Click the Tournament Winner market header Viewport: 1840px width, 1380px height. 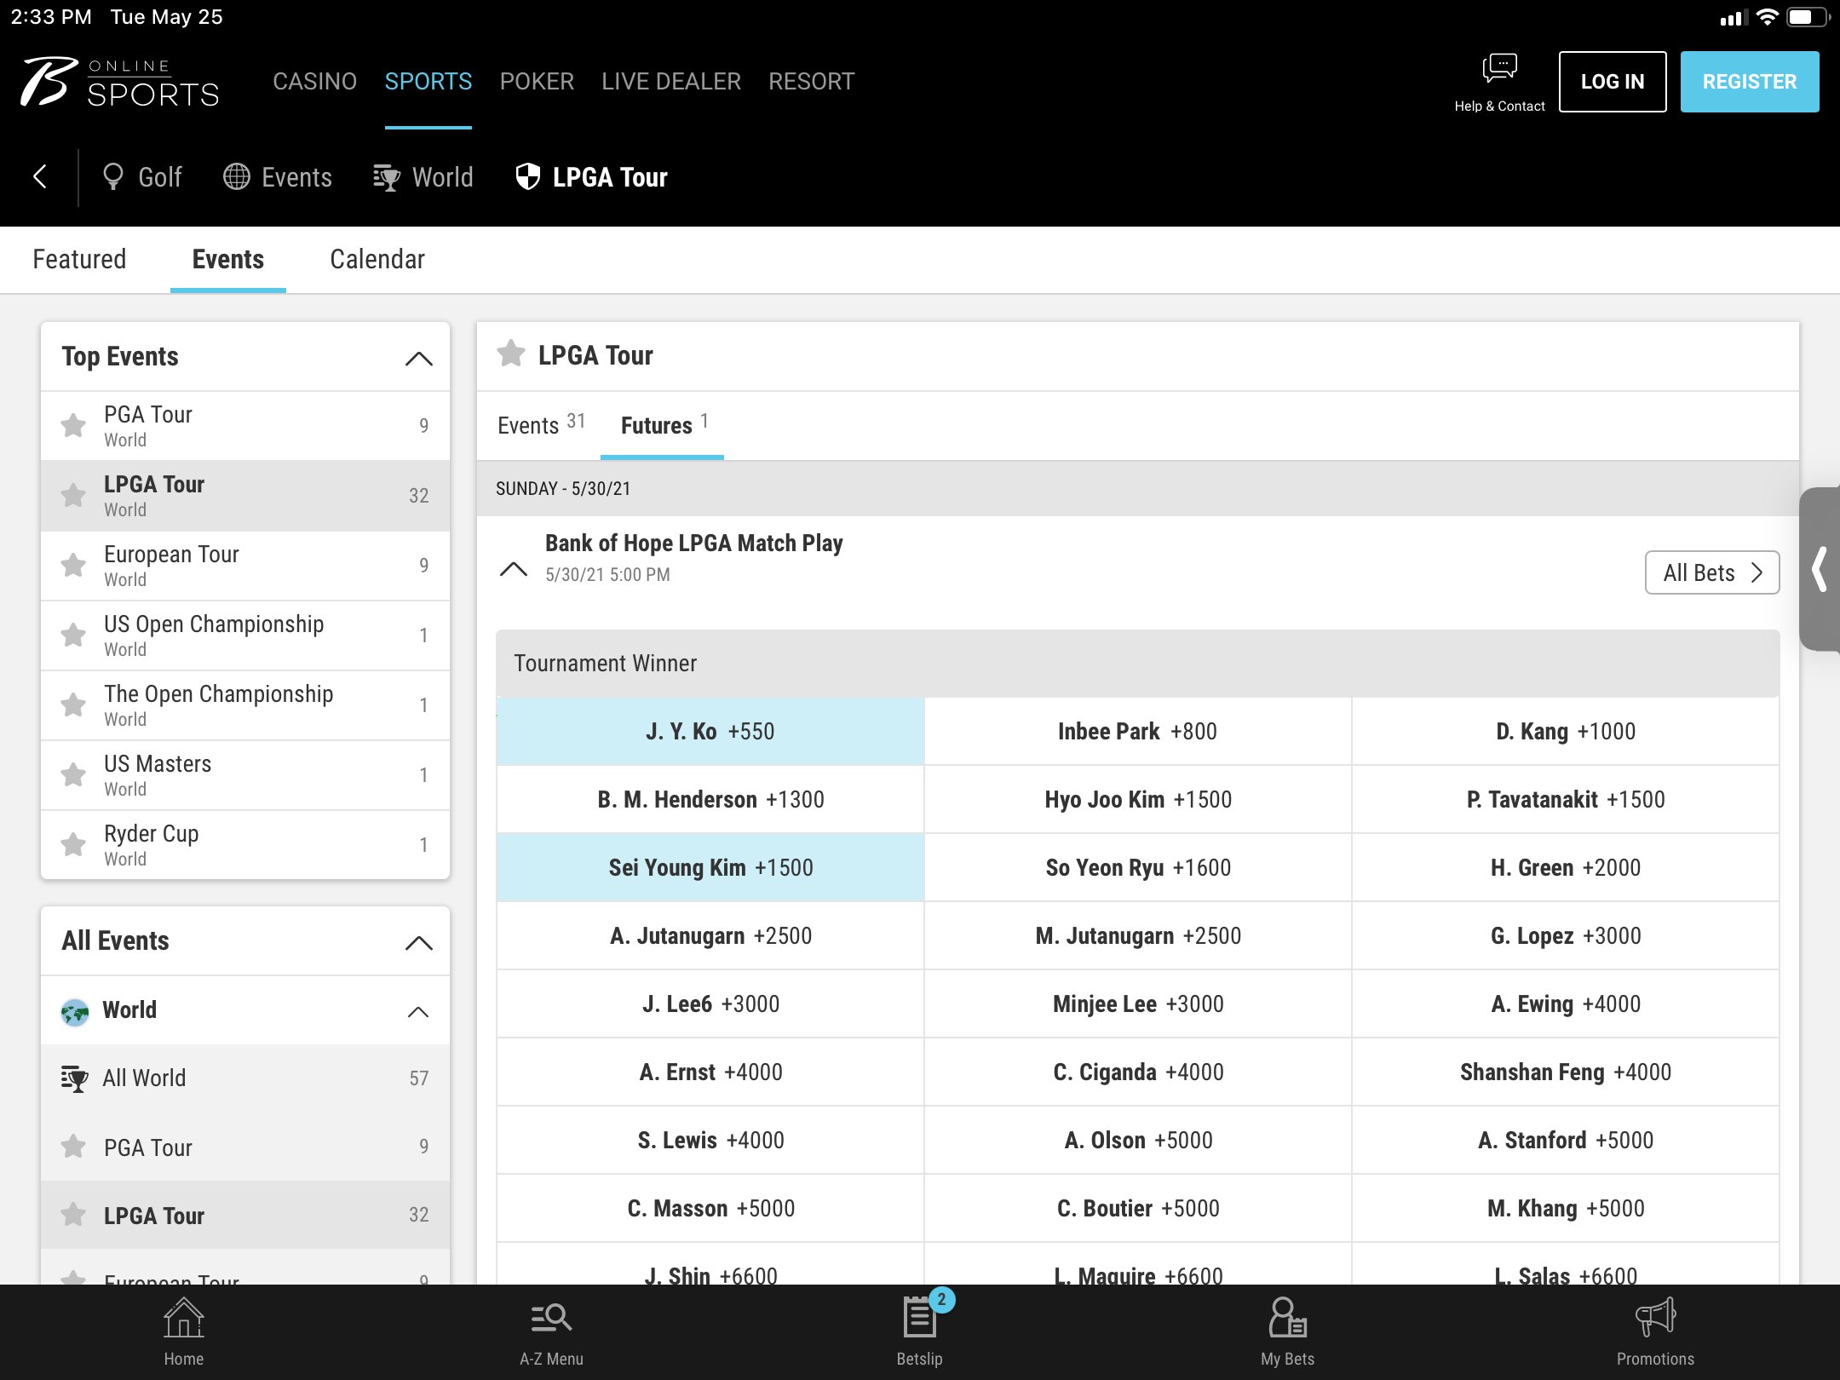tap(1137, 664)
